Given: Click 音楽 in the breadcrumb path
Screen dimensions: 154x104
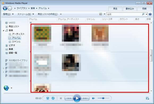Looking at the screenshot, I should coord(33,8).
